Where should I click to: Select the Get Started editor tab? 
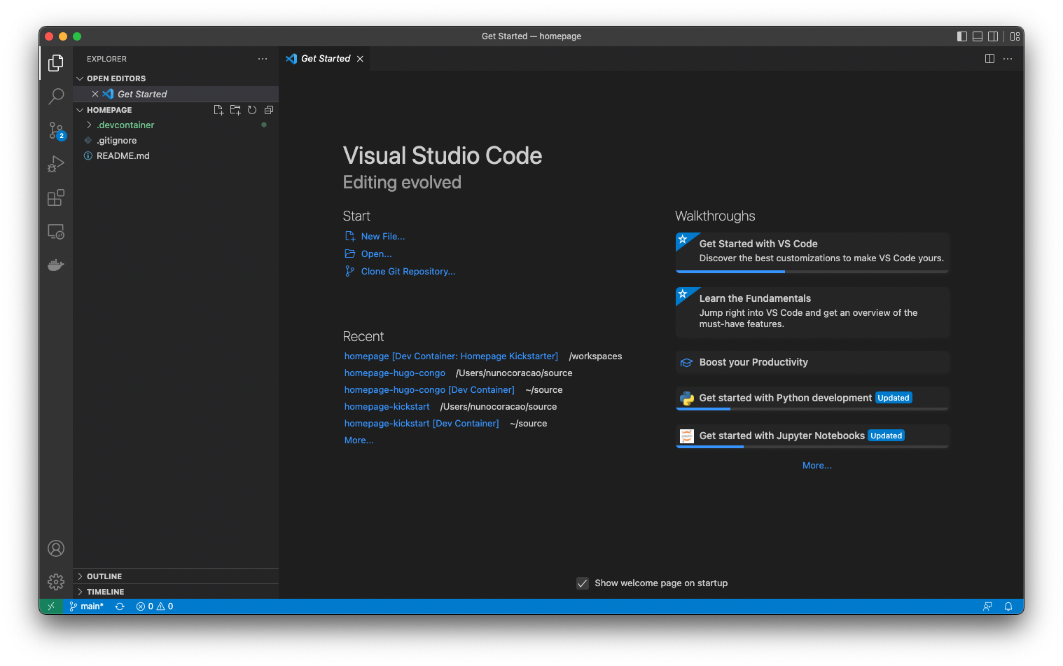click(325, 59)
